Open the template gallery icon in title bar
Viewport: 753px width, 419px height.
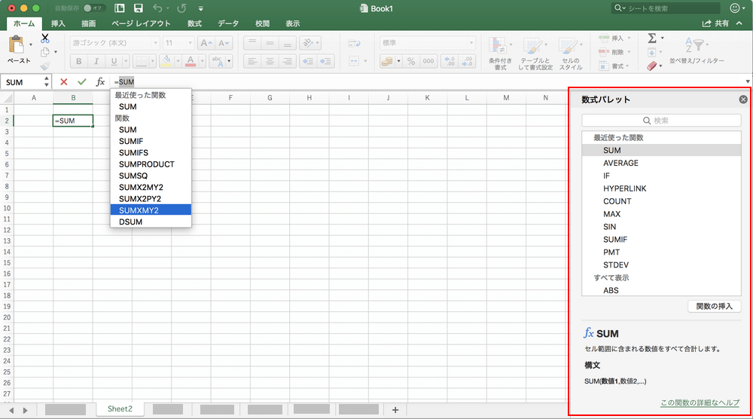point(120,8)
